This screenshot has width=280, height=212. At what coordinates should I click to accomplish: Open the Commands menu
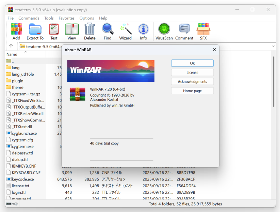(x=29, y=18)
